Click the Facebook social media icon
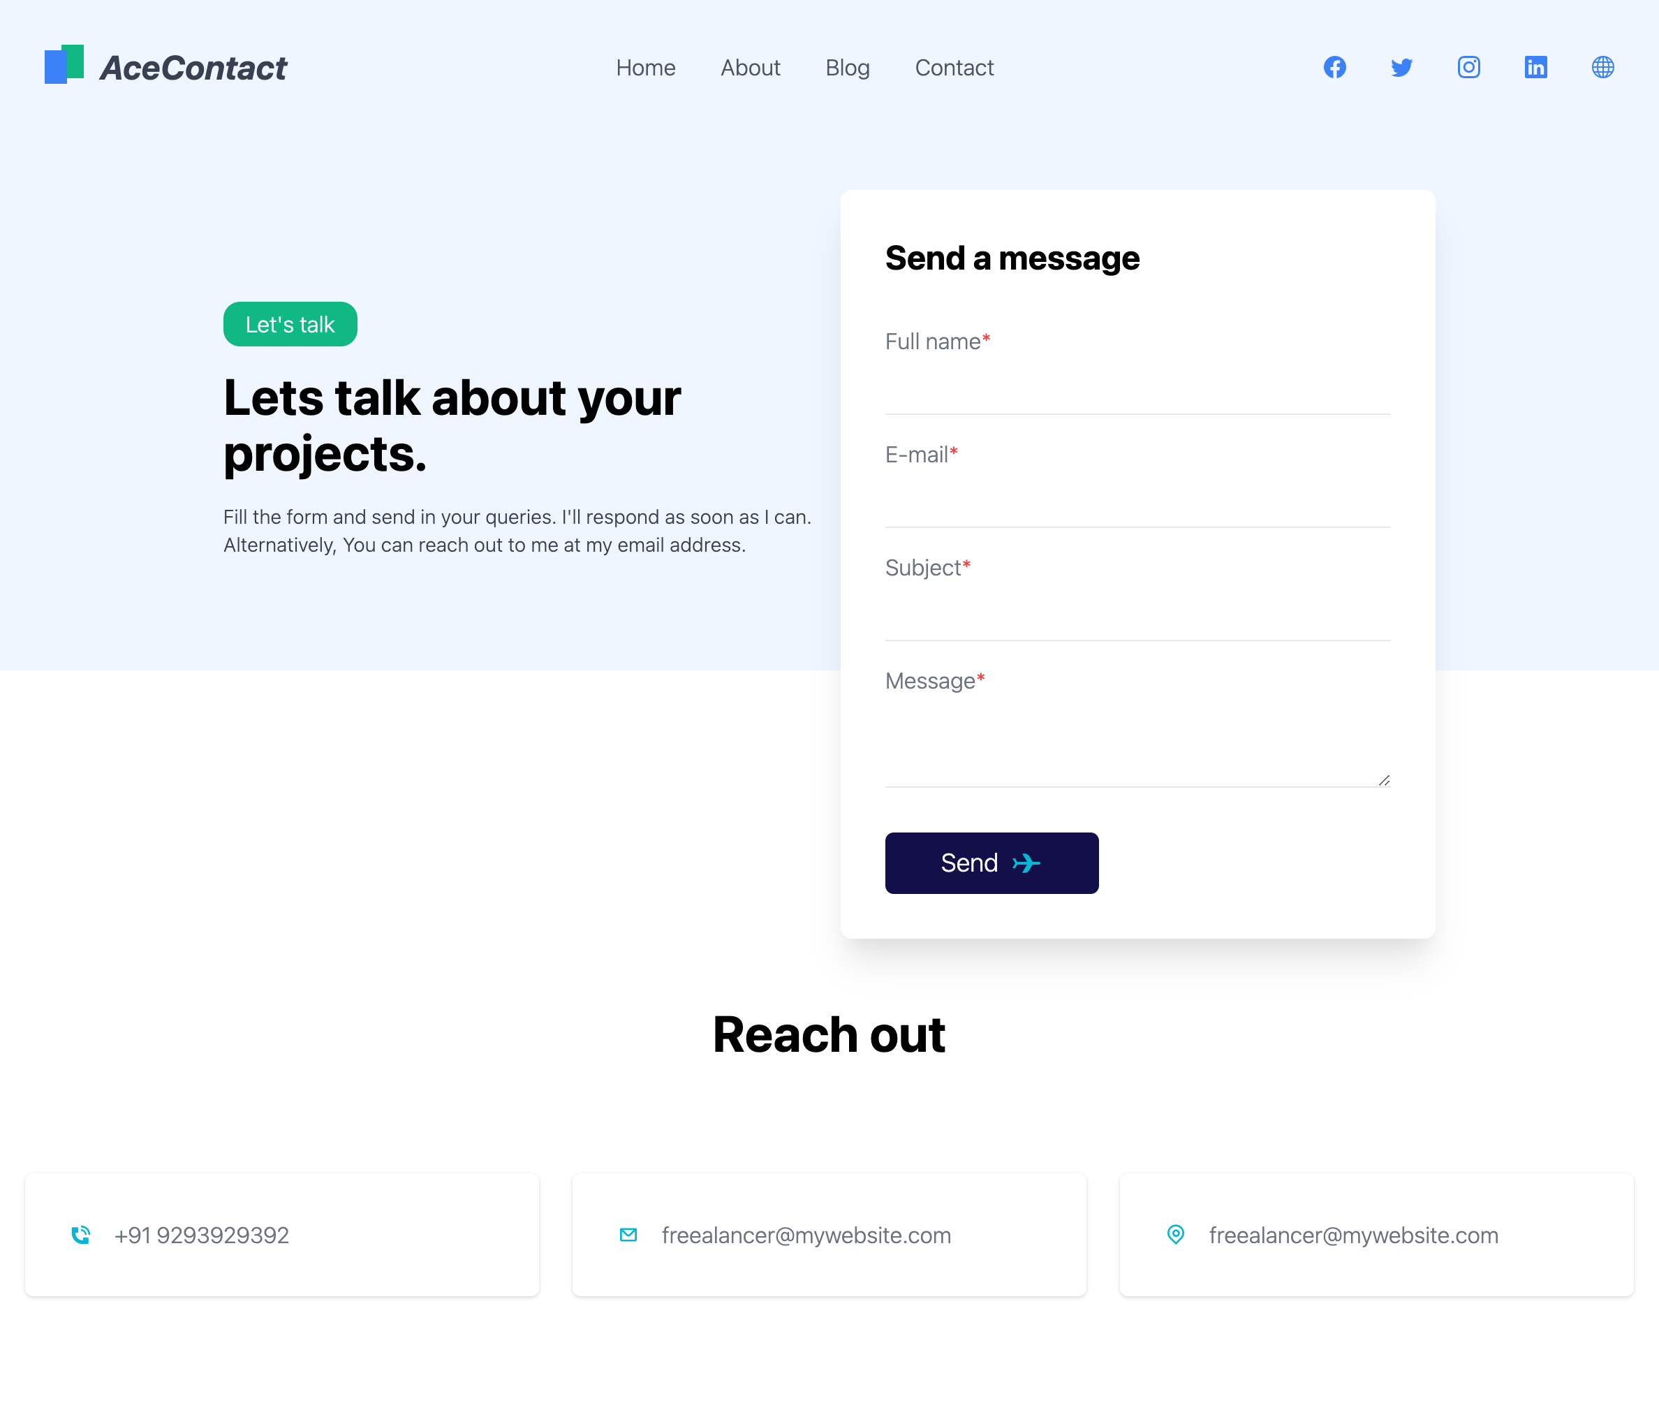1659x1408 pixels. [1335, 66]
